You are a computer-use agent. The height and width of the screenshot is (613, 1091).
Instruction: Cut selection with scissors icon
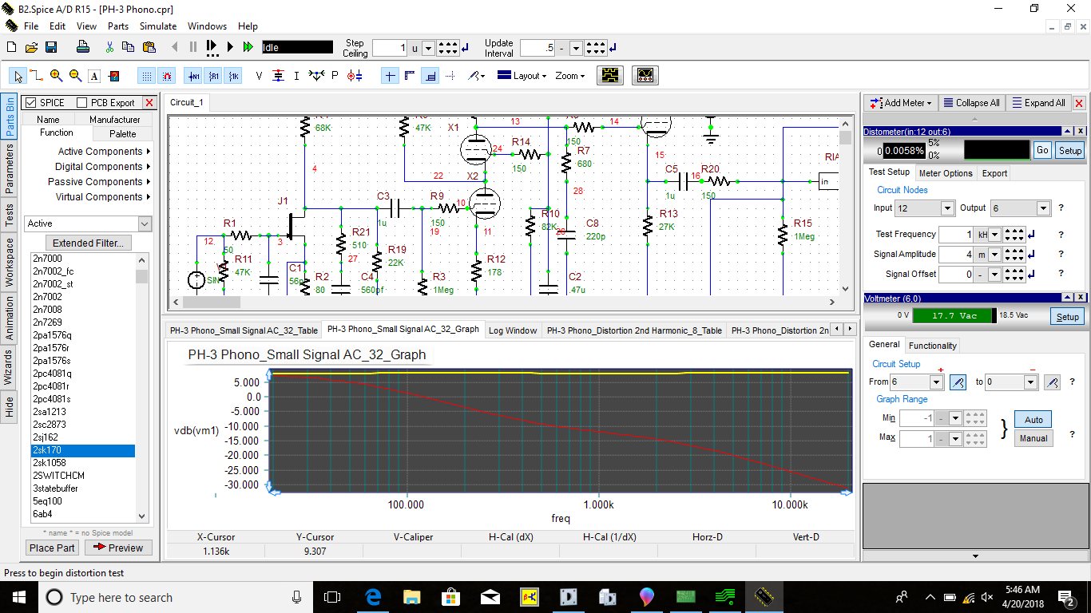tap(109, 48)
